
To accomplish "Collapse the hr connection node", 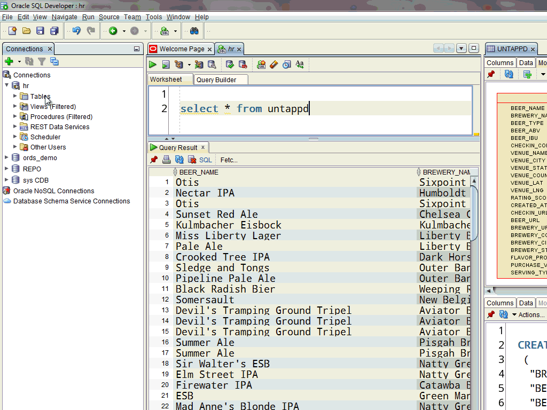I will (x=6, y=85).
